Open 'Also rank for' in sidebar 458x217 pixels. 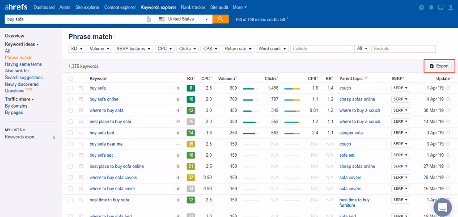click(17, 71)
